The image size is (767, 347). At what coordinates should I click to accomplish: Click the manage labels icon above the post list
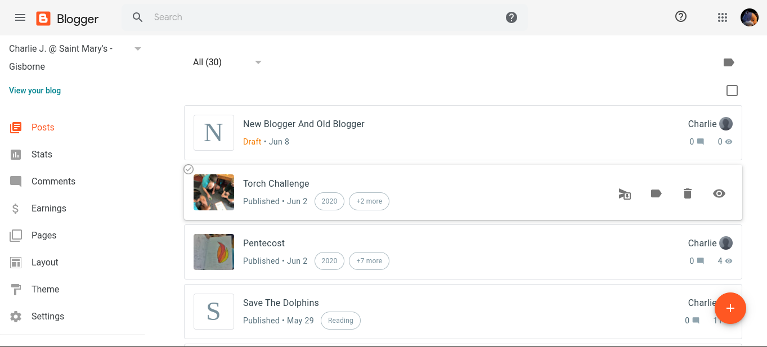pyautogui.click(x=729, y=62)
